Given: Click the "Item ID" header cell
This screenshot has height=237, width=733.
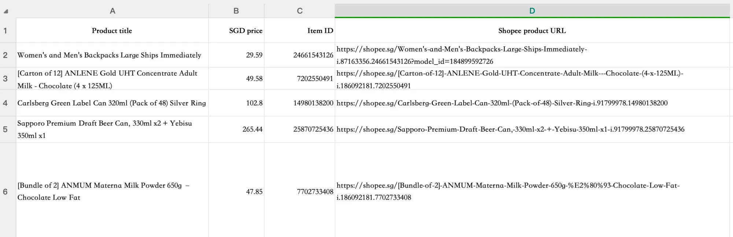Looking at the screenshot, I should coord(300,31).
